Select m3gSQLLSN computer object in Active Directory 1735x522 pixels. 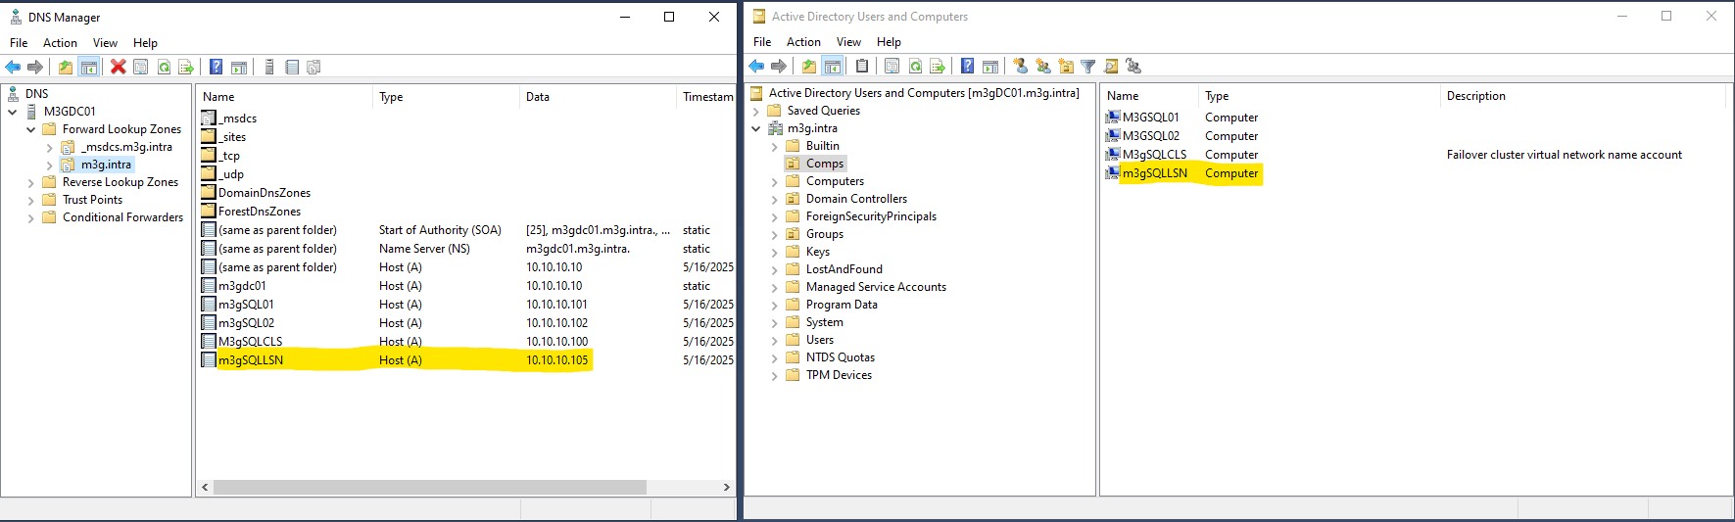click(1154, 173)
